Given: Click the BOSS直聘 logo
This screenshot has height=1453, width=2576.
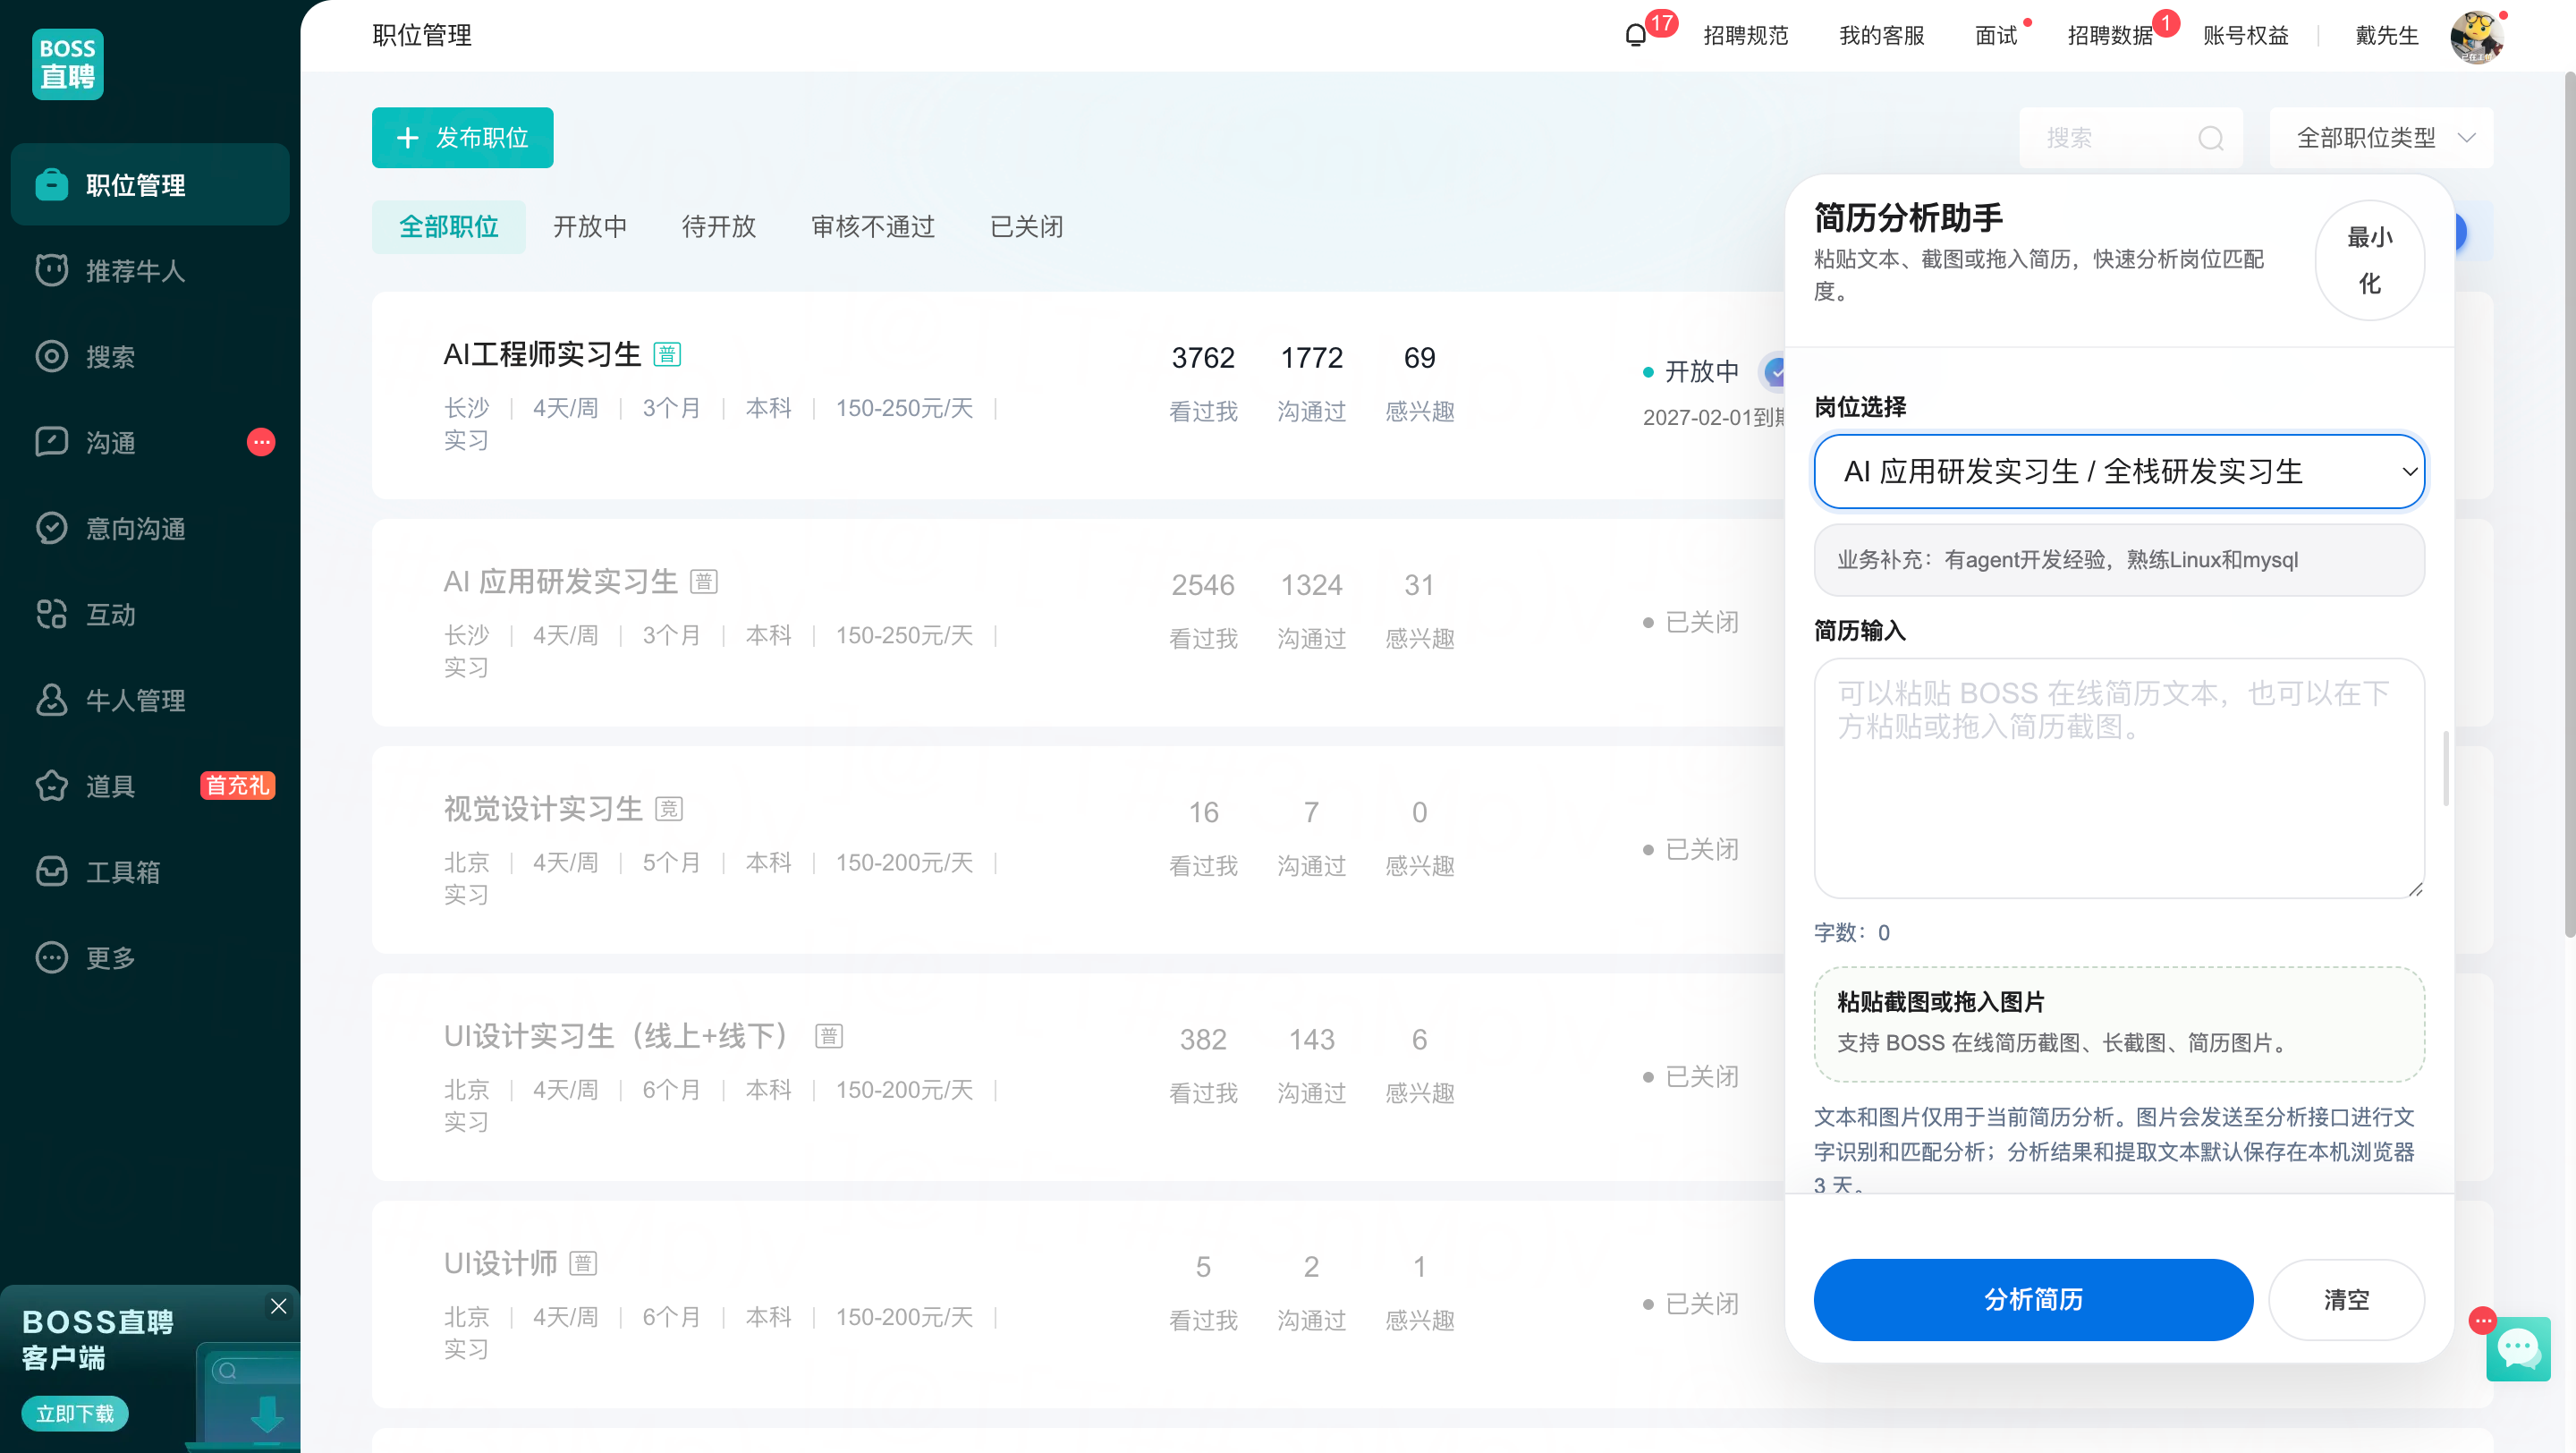Looking at the screenshot, I should 67,64.
